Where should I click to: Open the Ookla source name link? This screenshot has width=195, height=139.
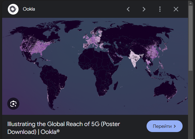(29, 9)
